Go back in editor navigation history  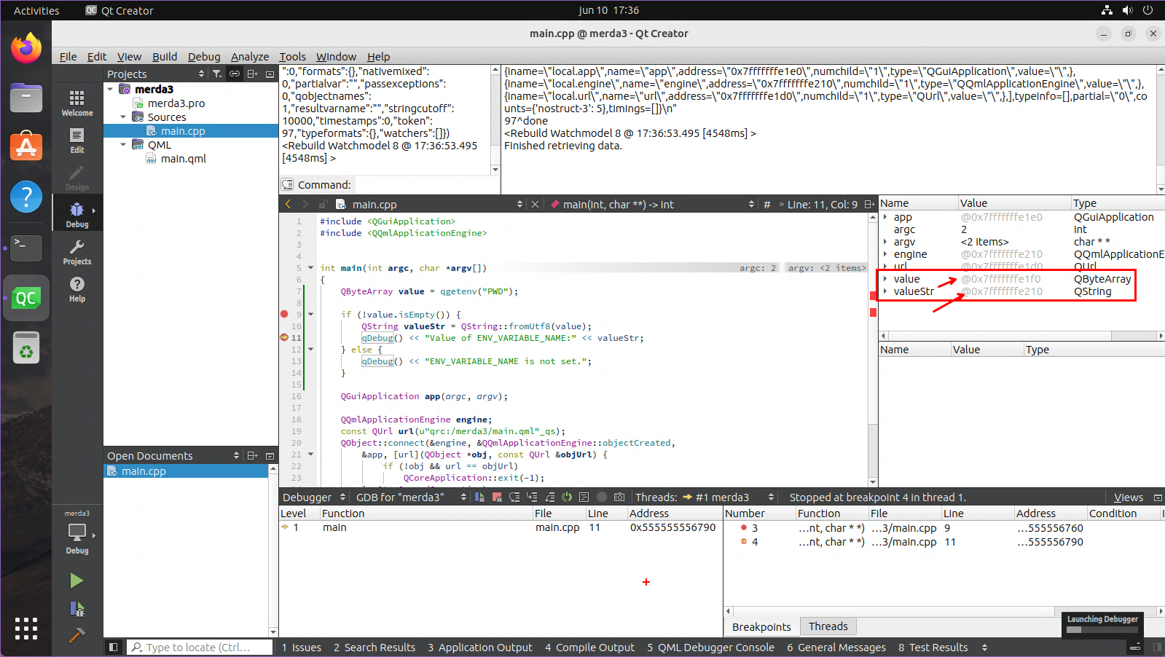pos(288,205)
